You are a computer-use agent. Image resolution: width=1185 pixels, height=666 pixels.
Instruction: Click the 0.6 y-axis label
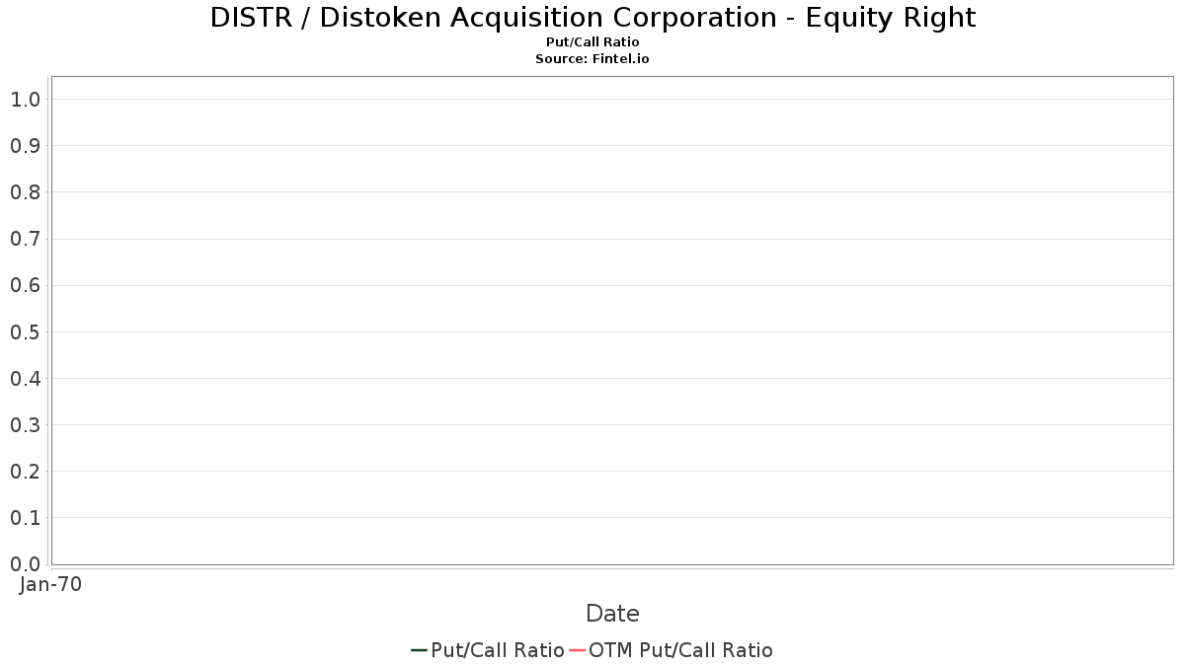tap(25, 285)
